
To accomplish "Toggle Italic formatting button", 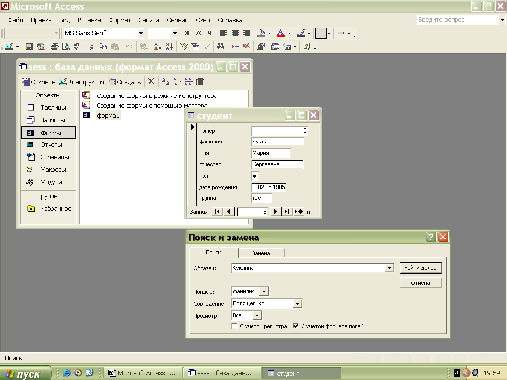I will pos(198,33).
